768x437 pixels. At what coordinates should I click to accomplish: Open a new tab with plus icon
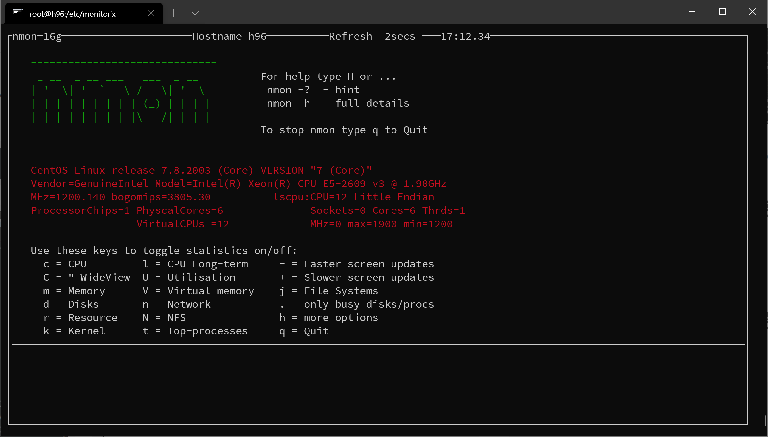pos(173,13)
